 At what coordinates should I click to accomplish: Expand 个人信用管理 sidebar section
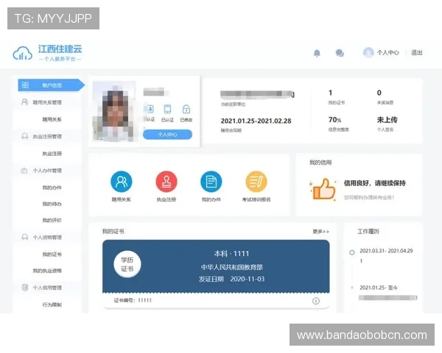click(47, 288)
